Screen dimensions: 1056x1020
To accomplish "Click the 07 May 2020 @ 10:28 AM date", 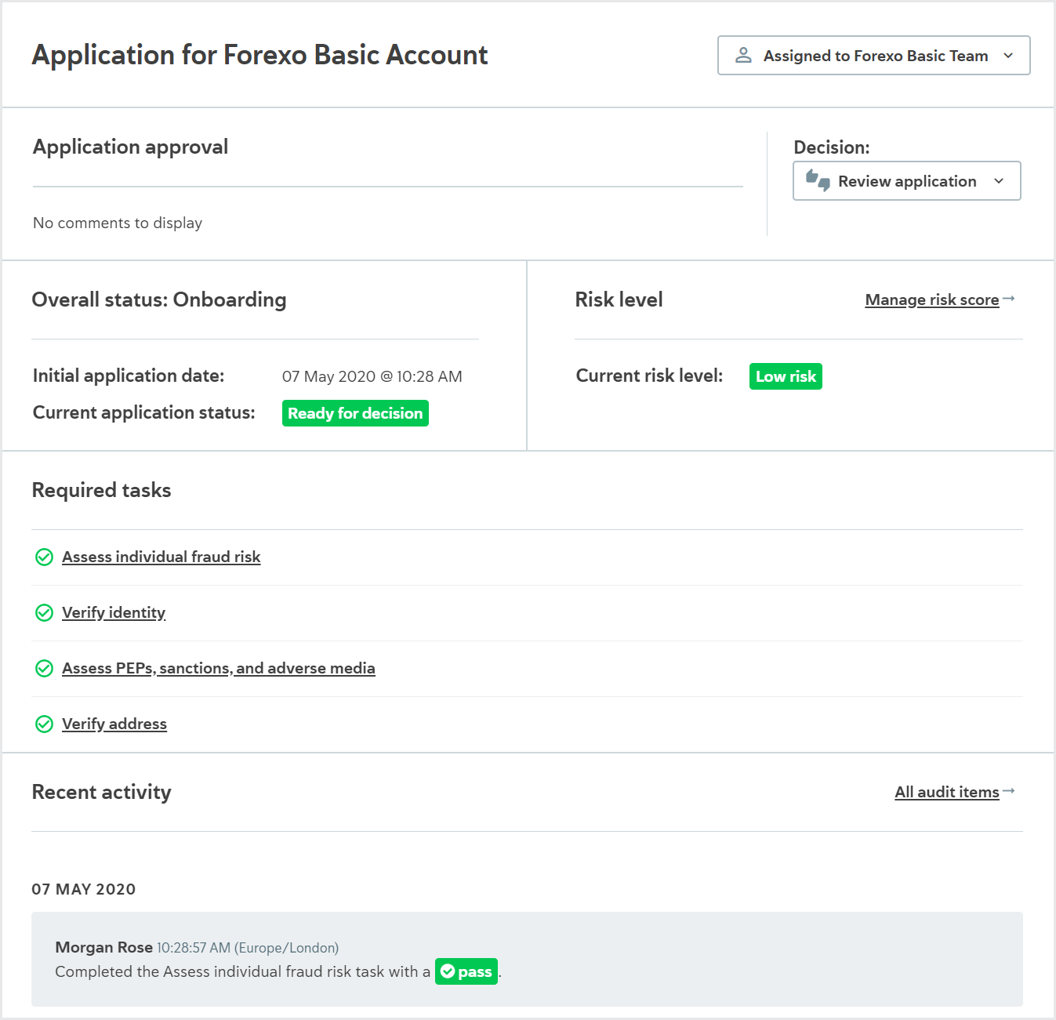I will pos(372,376).
